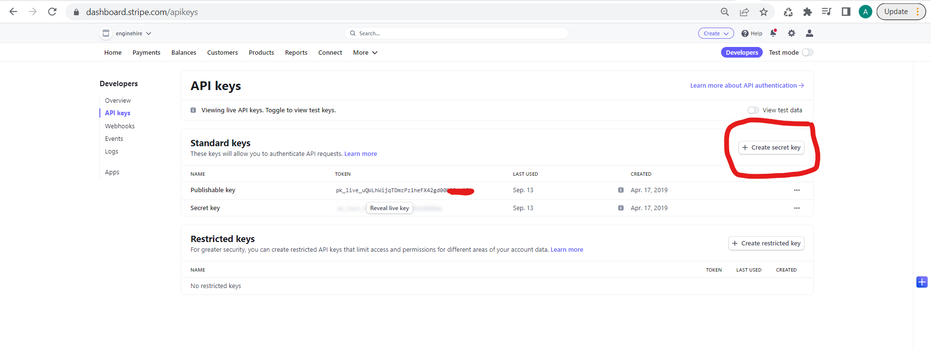Screen dimensions: 931x350
Task: Open the Create dropdown button
Action: (716, 33)
